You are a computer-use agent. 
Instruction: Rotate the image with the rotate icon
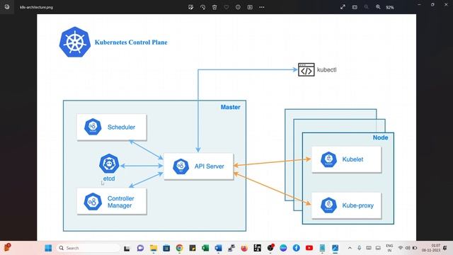pos(203,7)
